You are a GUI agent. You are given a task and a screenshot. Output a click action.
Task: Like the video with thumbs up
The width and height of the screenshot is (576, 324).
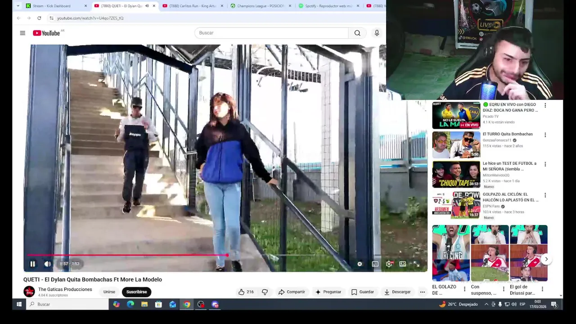coord(246,292)
